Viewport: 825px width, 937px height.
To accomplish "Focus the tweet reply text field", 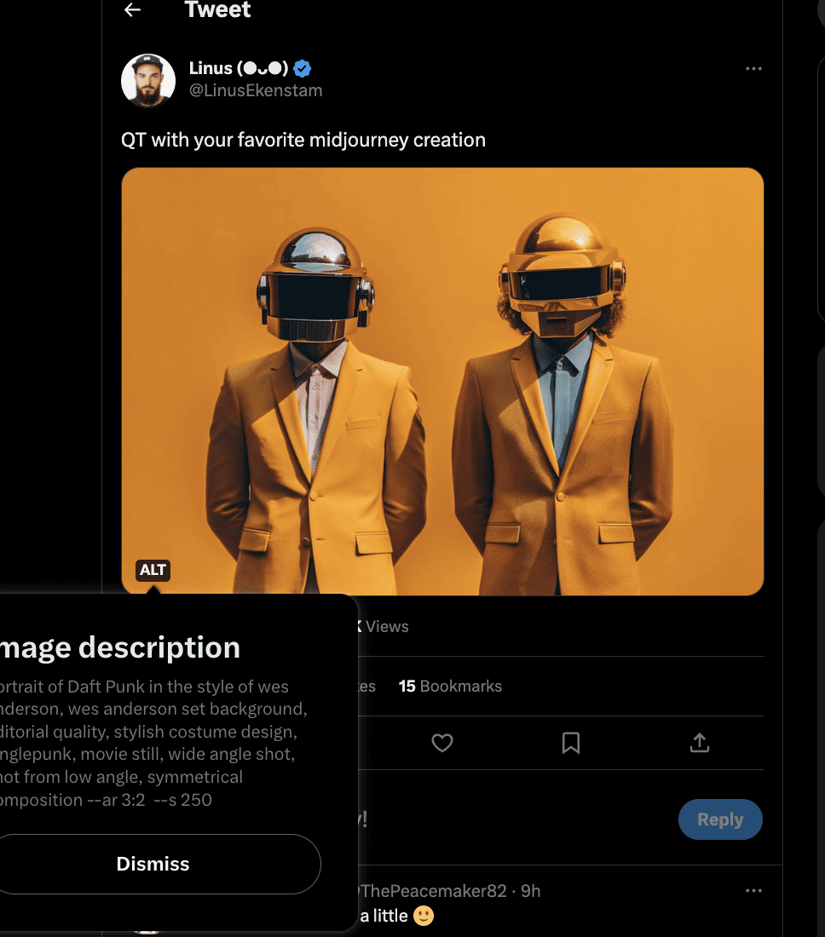I will point(511,819).
